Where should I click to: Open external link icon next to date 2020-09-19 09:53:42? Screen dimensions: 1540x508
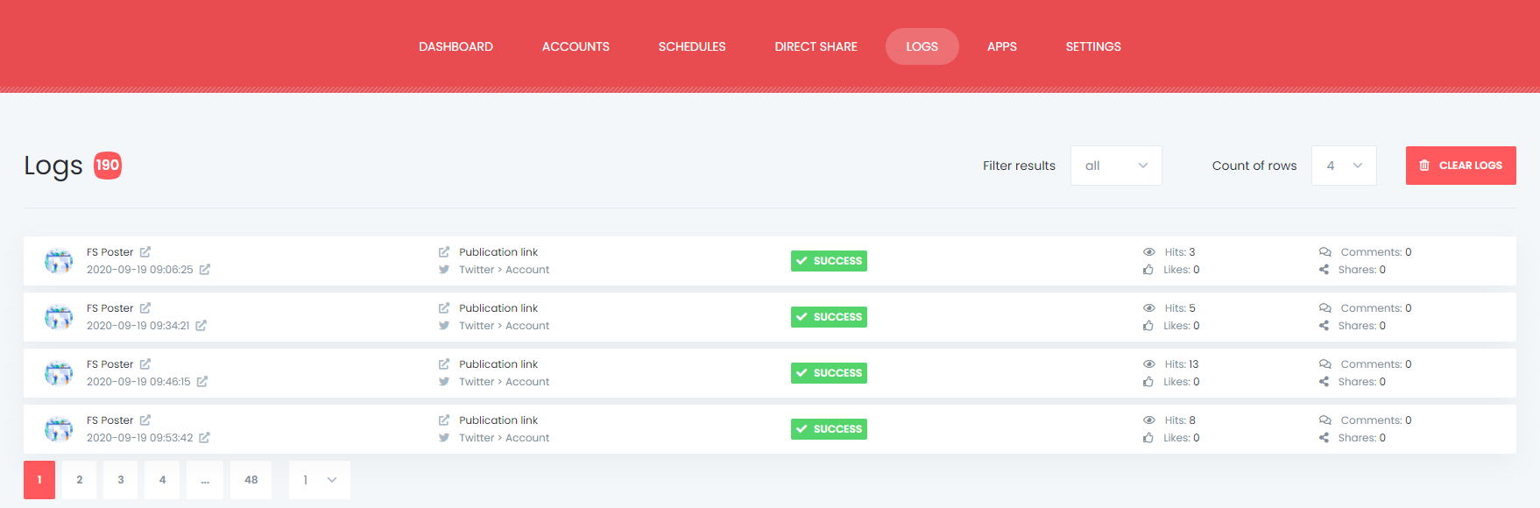(x=204, y=438)
